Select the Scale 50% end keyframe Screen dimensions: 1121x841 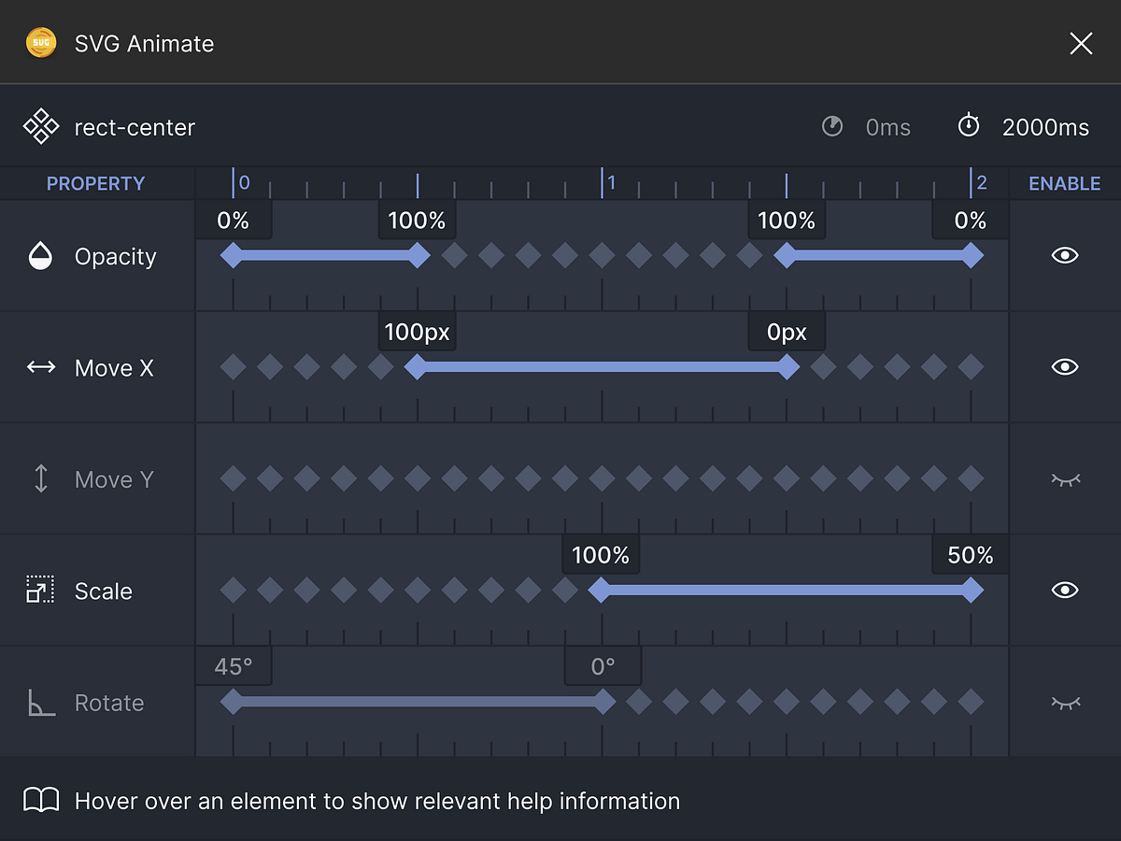[x=972, y=591]
